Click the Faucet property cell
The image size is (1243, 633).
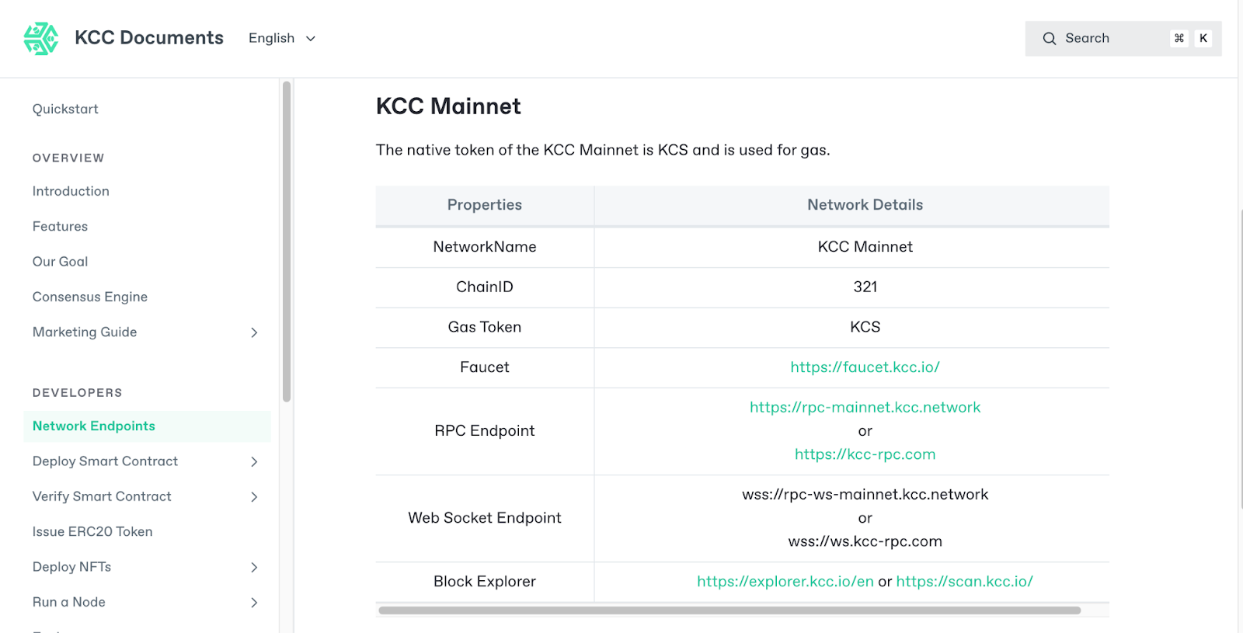point(485,367)
